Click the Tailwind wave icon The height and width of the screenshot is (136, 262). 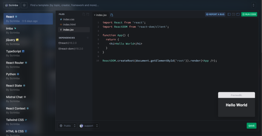pos(26,120)
